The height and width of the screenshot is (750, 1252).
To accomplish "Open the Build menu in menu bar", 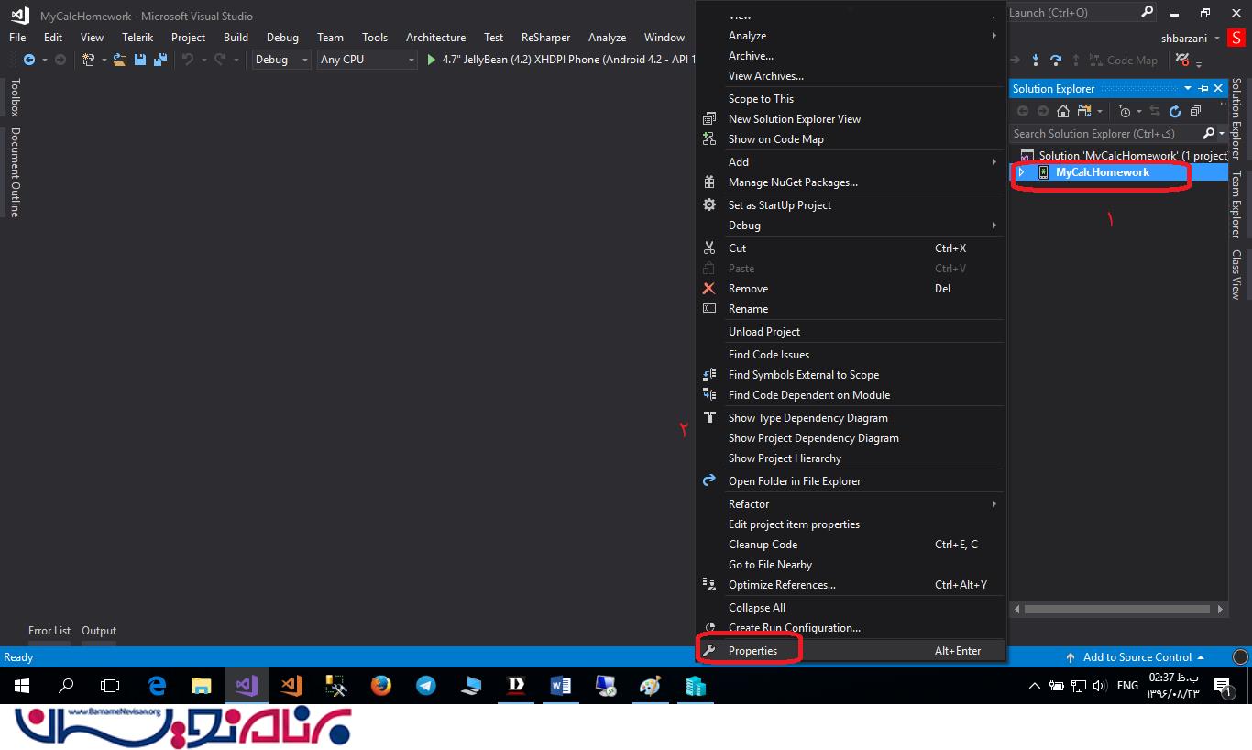I will click(236, 38).
